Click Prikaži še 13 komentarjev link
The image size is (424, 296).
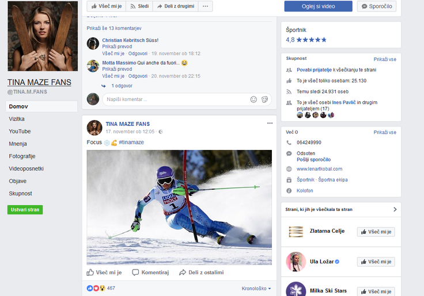point(114,28)
